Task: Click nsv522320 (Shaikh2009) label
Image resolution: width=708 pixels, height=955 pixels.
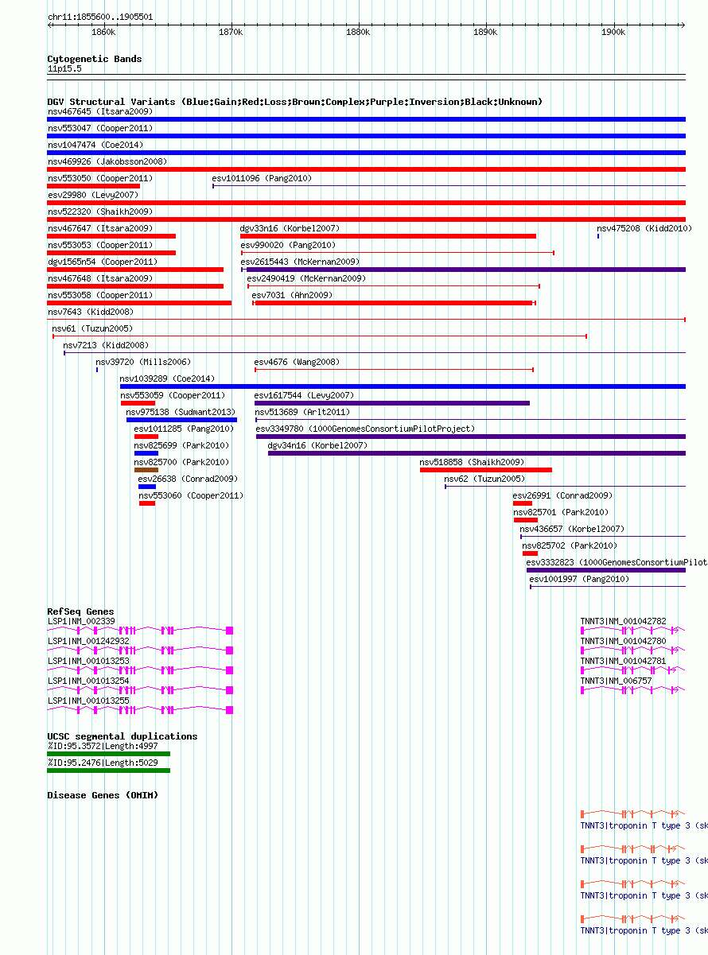Action: [100, 212]
